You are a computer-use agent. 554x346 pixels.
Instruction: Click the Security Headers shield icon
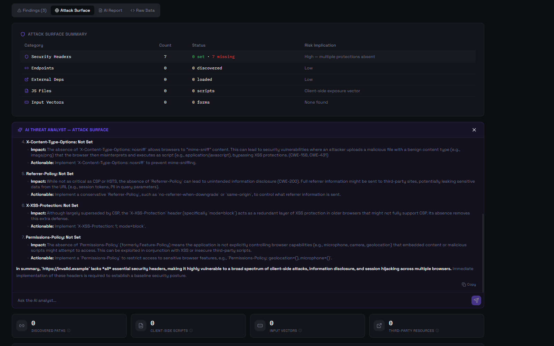click(x=27, y=57)
